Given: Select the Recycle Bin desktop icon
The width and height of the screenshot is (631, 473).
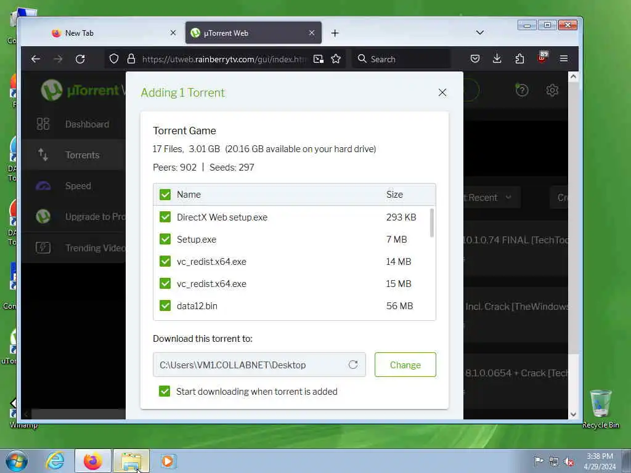Looking at the screenshot, I should (600, 409).
